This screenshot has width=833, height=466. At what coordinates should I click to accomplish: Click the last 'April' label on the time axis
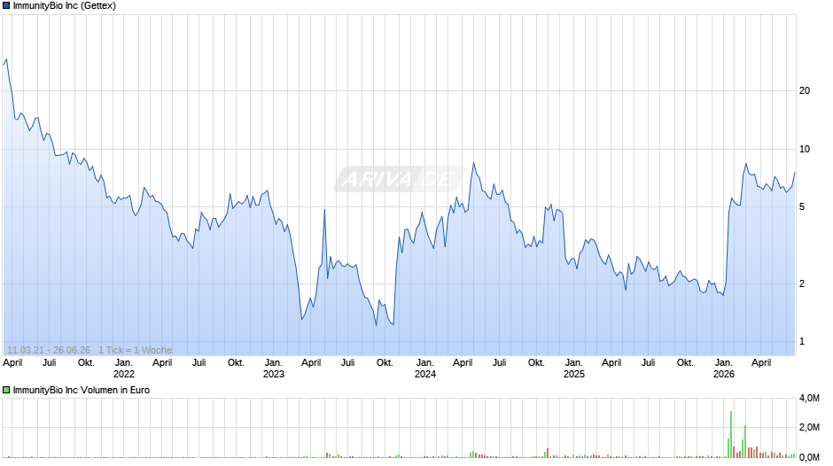tap(761, 363)
